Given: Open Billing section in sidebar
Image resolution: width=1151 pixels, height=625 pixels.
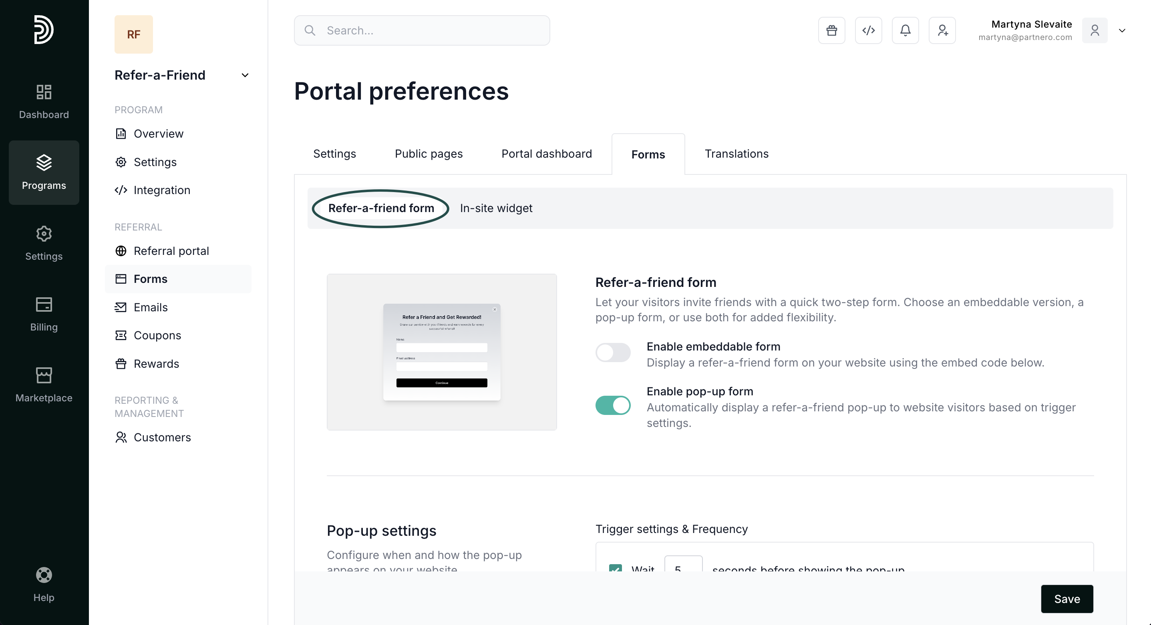Looking at the screenshot, I should [x=44, y=314].
